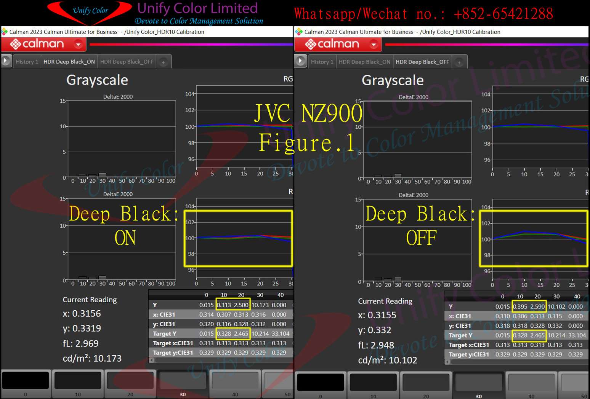Click the Calman app icon in right title bar
Viewport: 590px width, 399px height.
pos(299,32)
